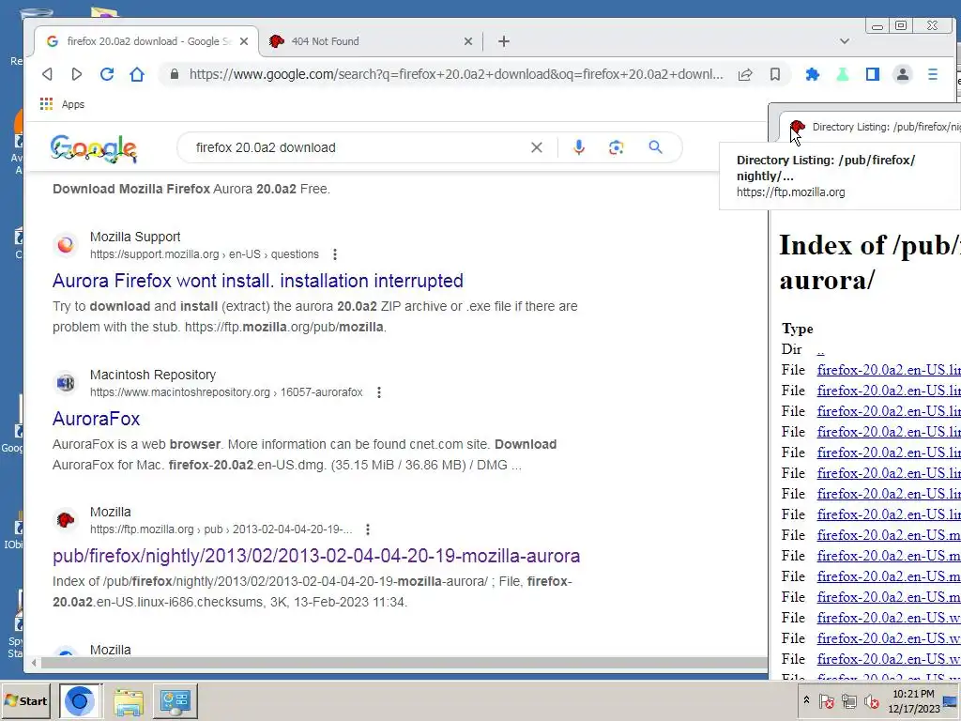Viewport: 961px width, 721px height.
Task: Toggle the browser sidebar panel icon
Action: (x=873, y=74)
